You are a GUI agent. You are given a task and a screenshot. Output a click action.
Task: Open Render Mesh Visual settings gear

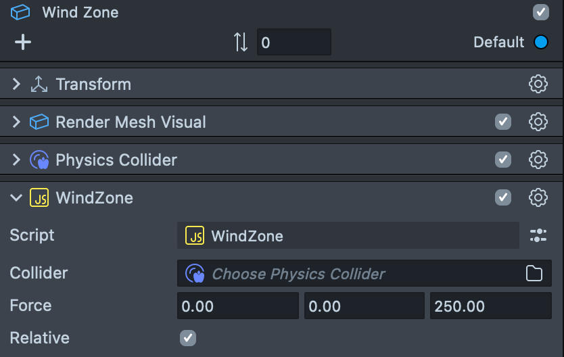tap(538, 122)
